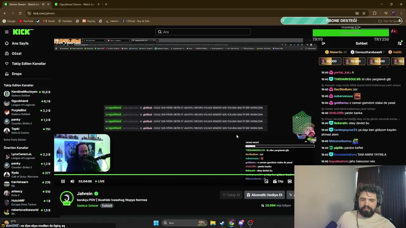Open the YouTube bookmark
Viewport: 406px width, 228px height.
(26, 21)
